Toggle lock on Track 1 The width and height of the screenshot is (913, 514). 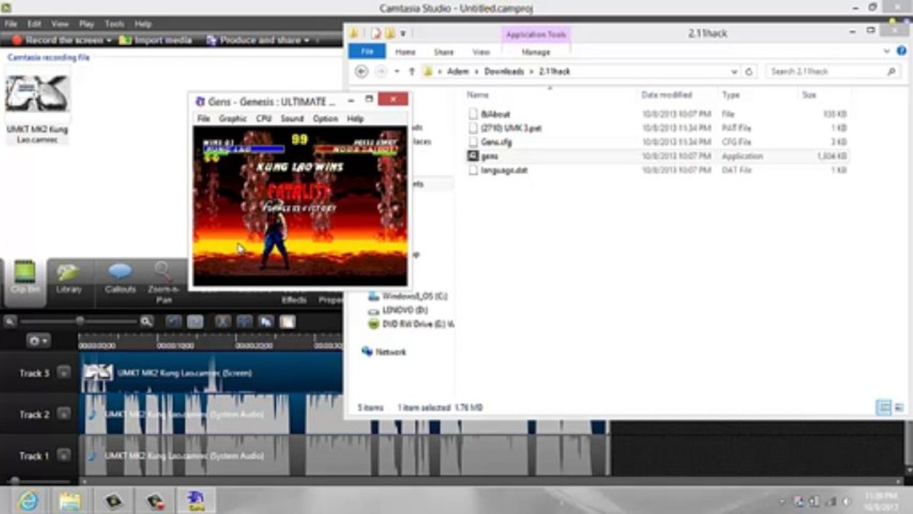[64, 455]
